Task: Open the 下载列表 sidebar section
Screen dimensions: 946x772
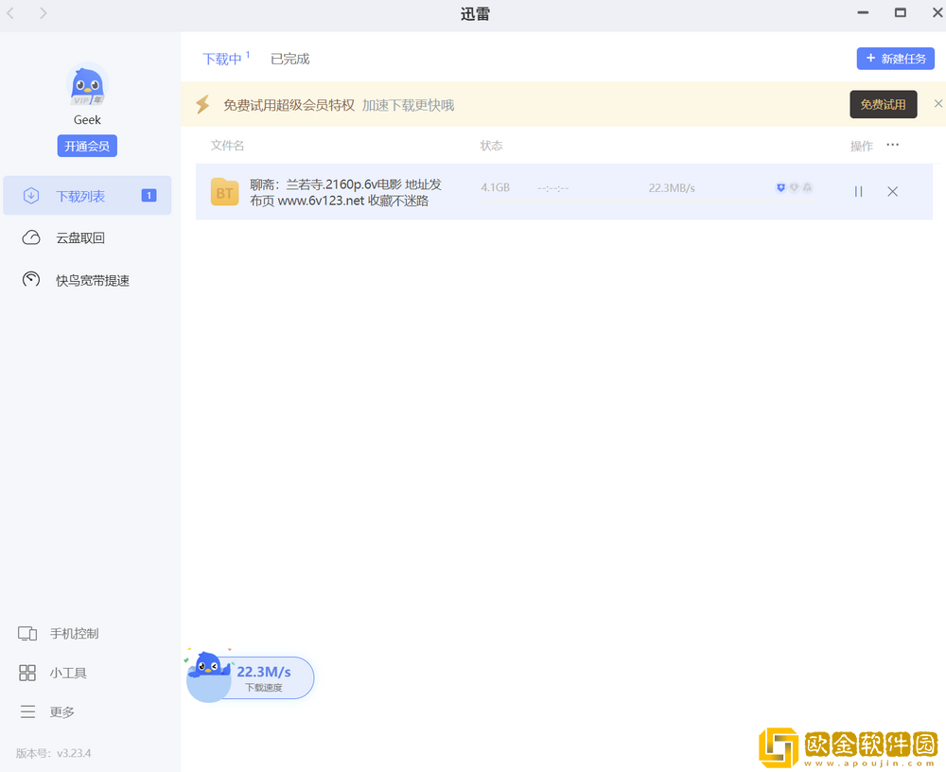Action: (x=80, y=195)
